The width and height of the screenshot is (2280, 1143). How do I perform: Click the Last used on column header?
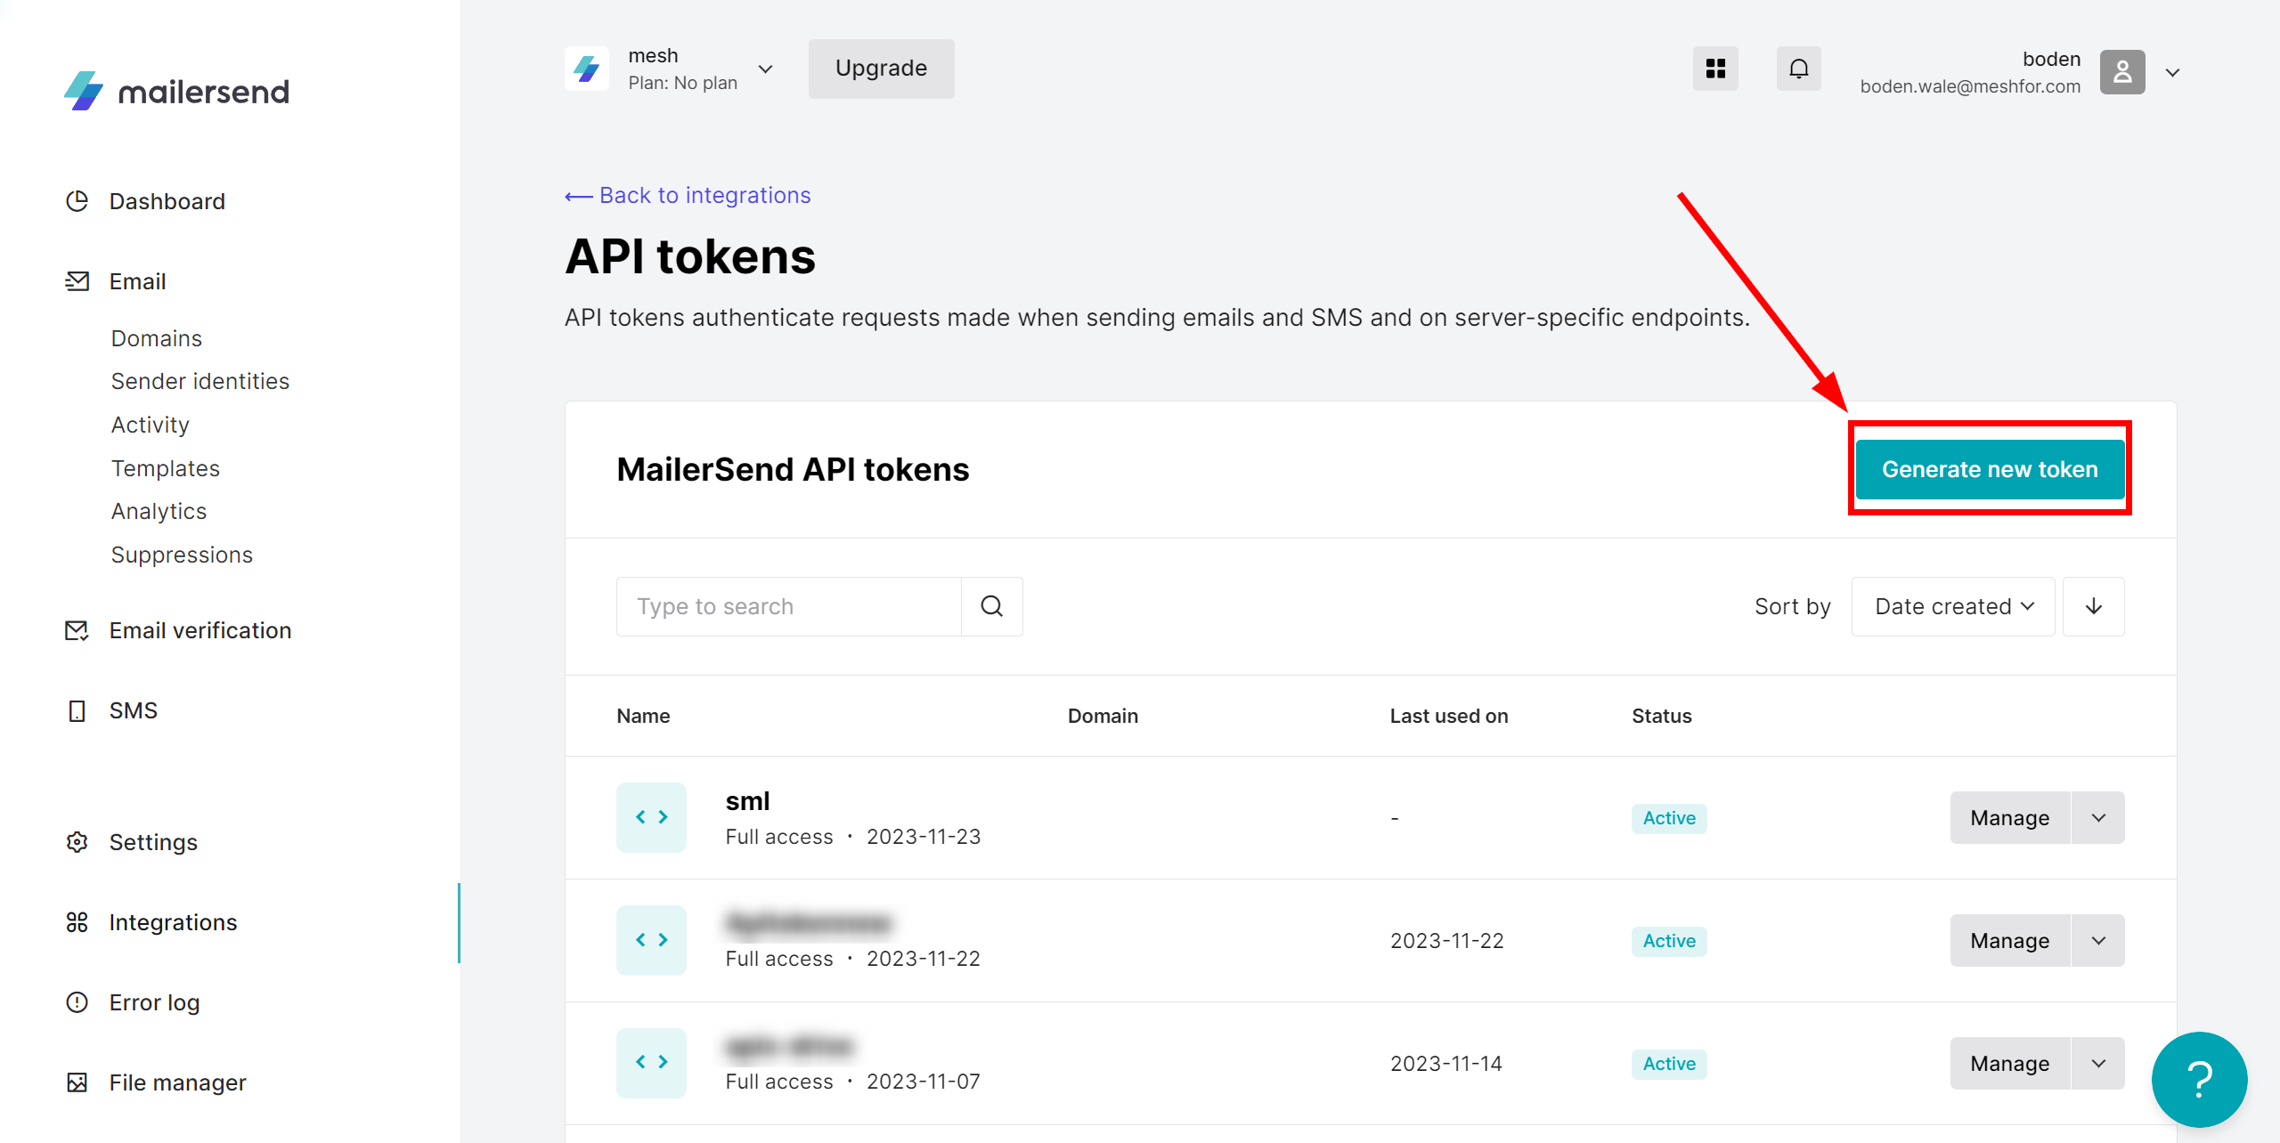pos(1449,716)
